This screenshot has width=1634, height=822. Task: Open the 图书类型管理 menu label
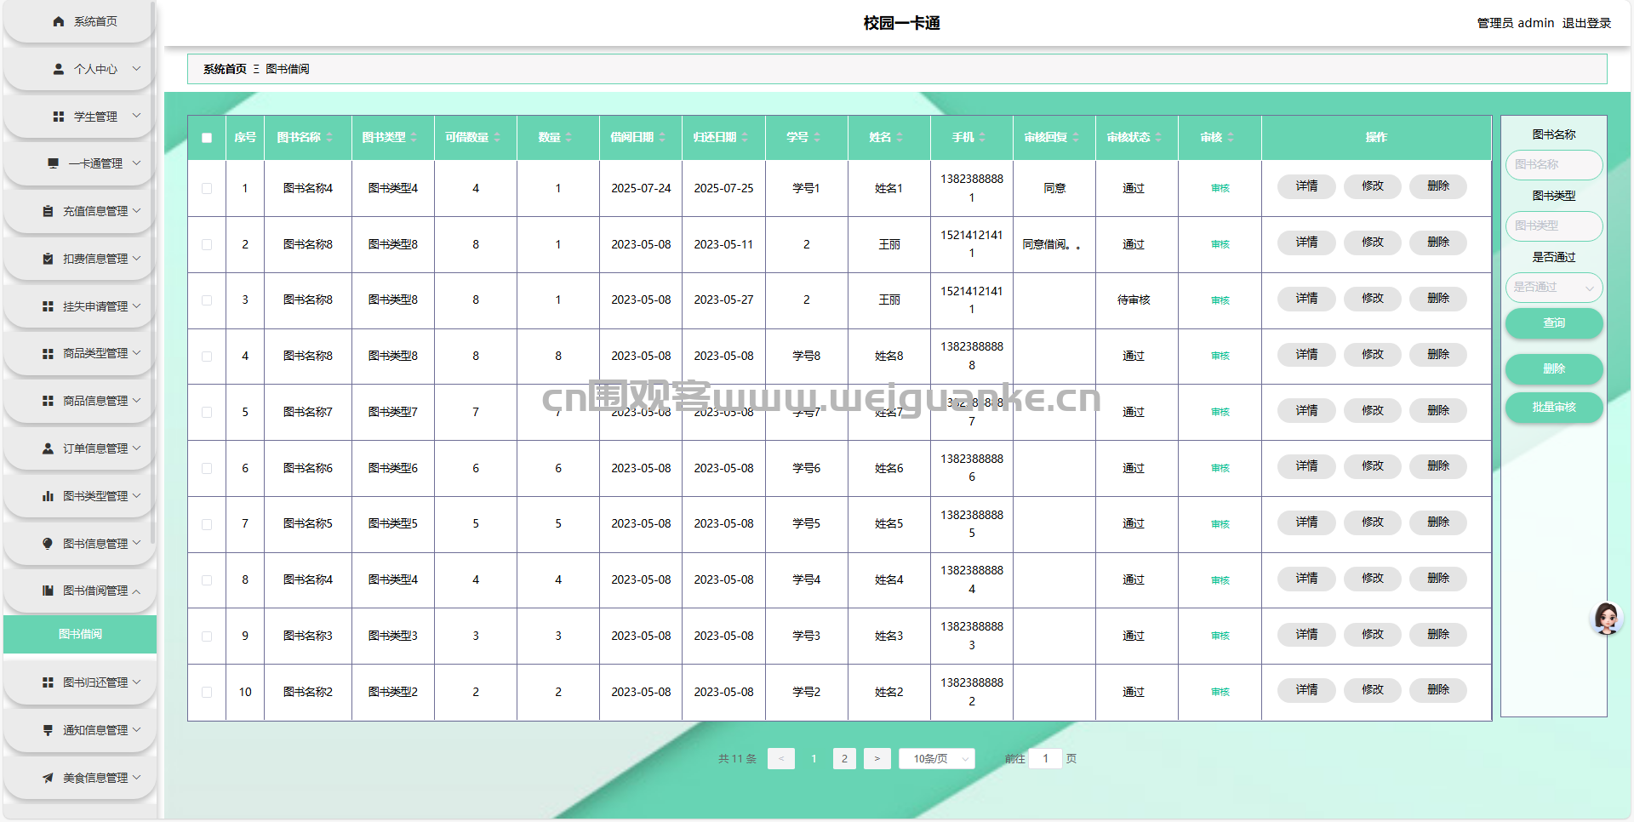click(x=95, y=496)
